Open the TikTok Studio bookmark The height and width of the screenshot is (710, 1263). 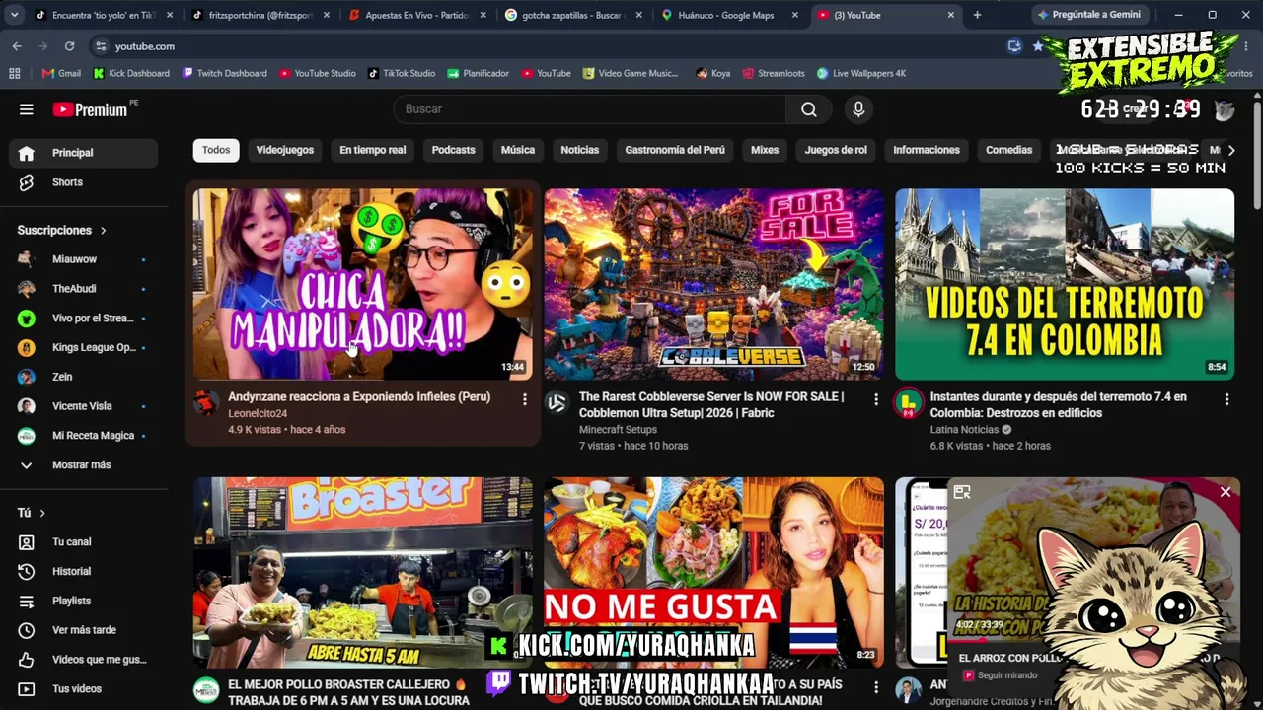click(402, 73)
